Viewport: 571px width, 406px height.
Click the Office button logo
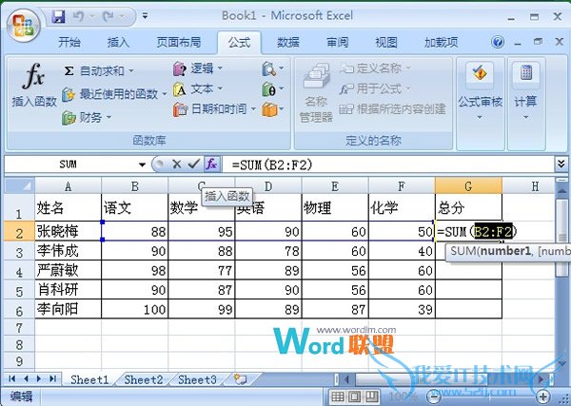click(x=23, y=25)
